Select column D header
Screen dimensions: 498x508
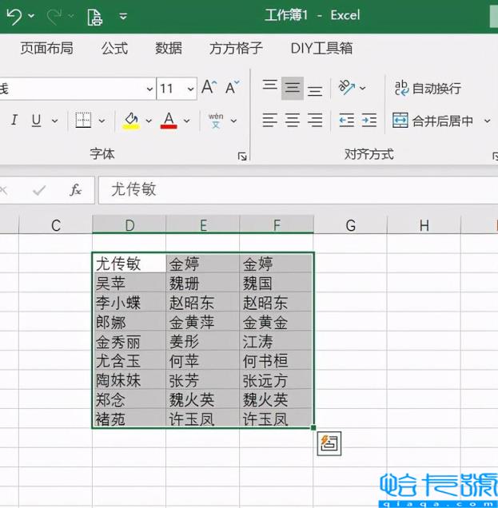click(129, 224)
